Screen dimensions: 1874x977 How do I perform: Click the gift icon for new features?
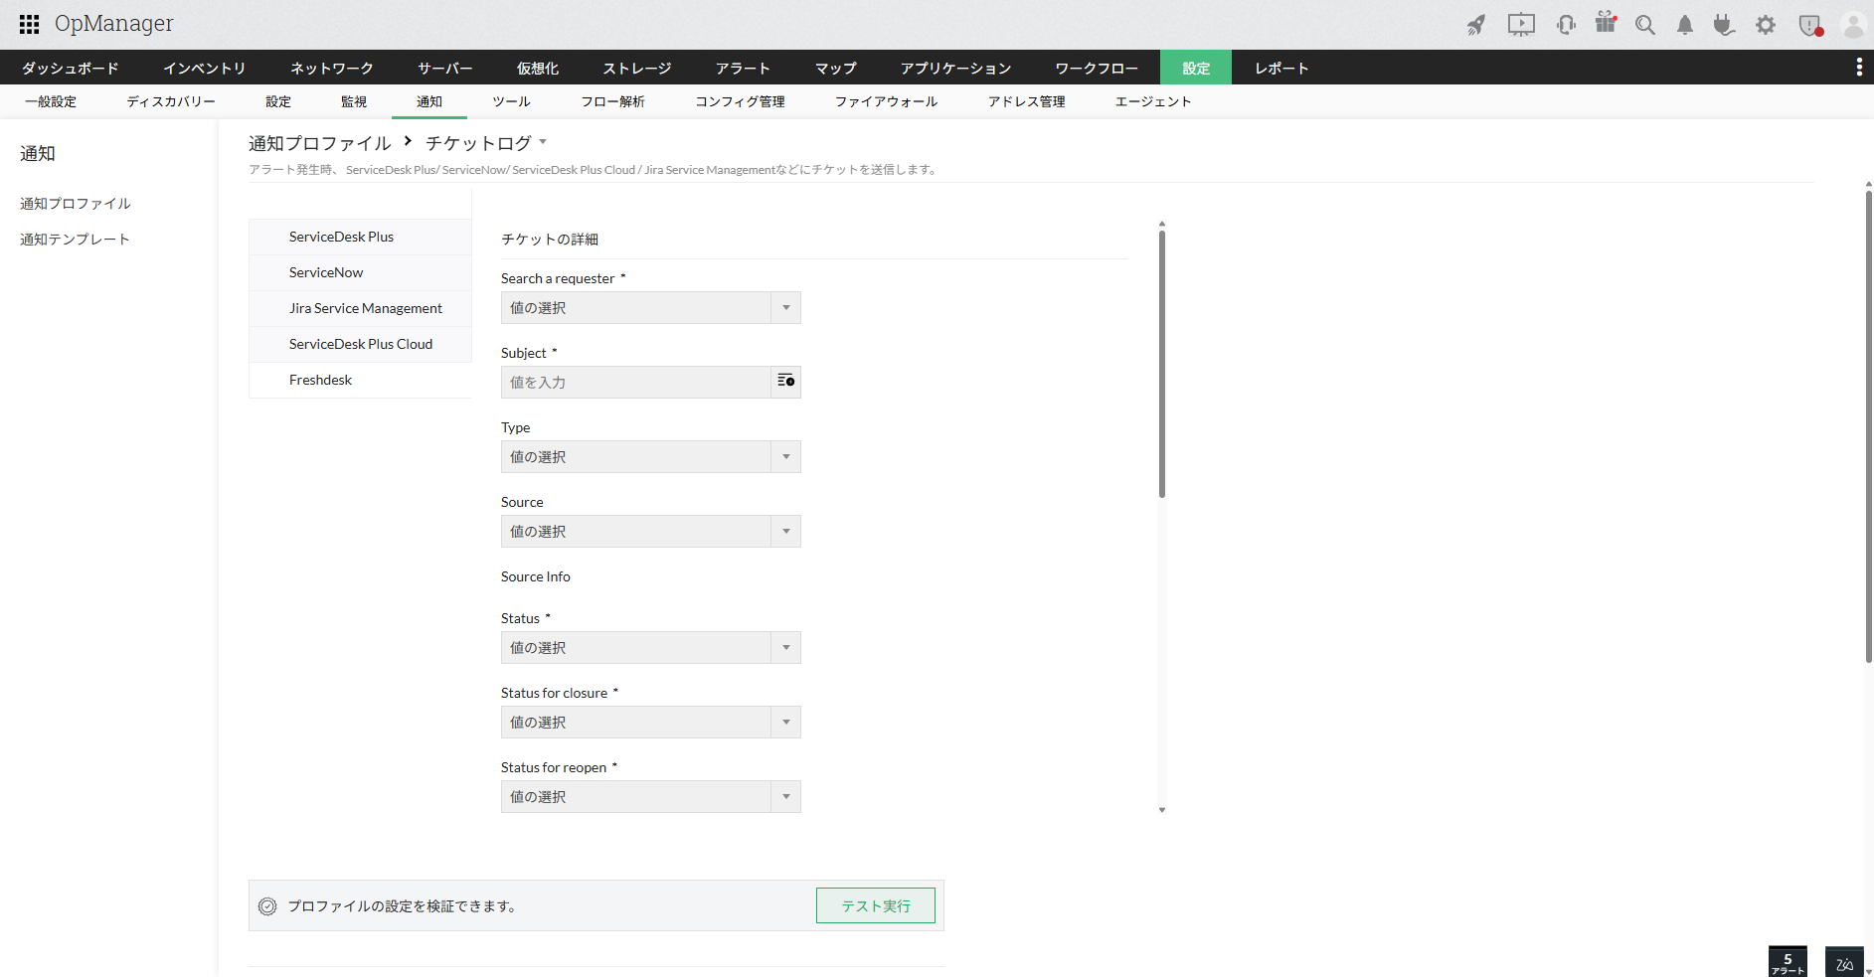[x=1606, y=24]
